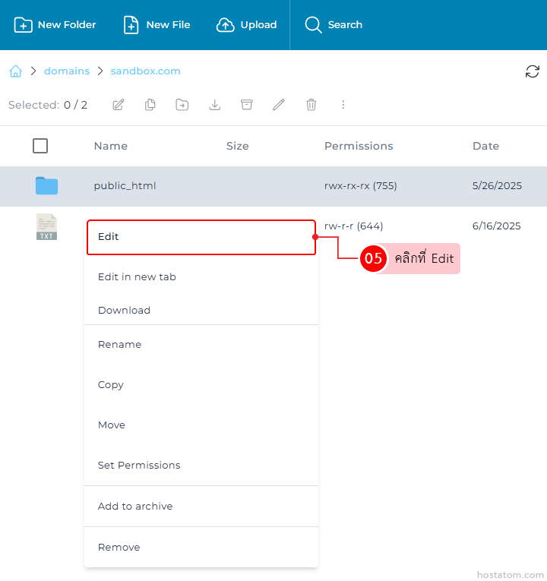The image size is (547, 581).
Task: Click the trash delete toolbar icon
Action: pos(311,105)
